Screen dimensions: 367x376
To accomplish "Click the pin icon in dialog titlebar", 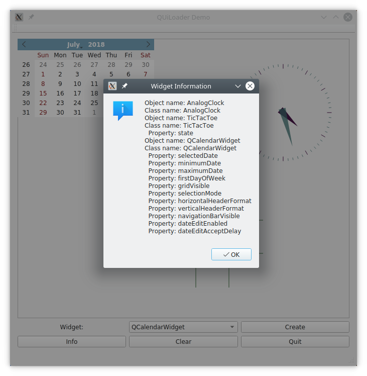I will [125, 86].
